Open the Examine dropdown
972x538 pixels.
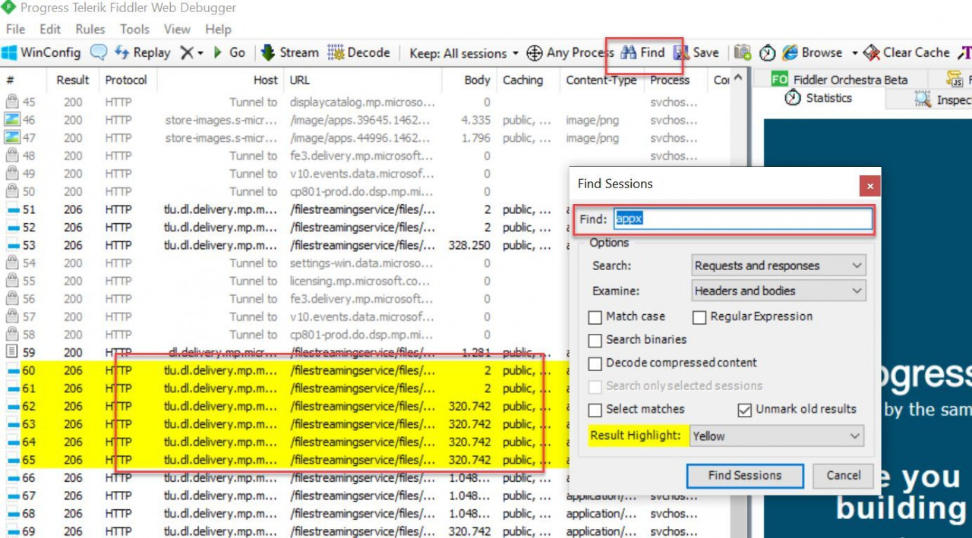coord(778,291)
